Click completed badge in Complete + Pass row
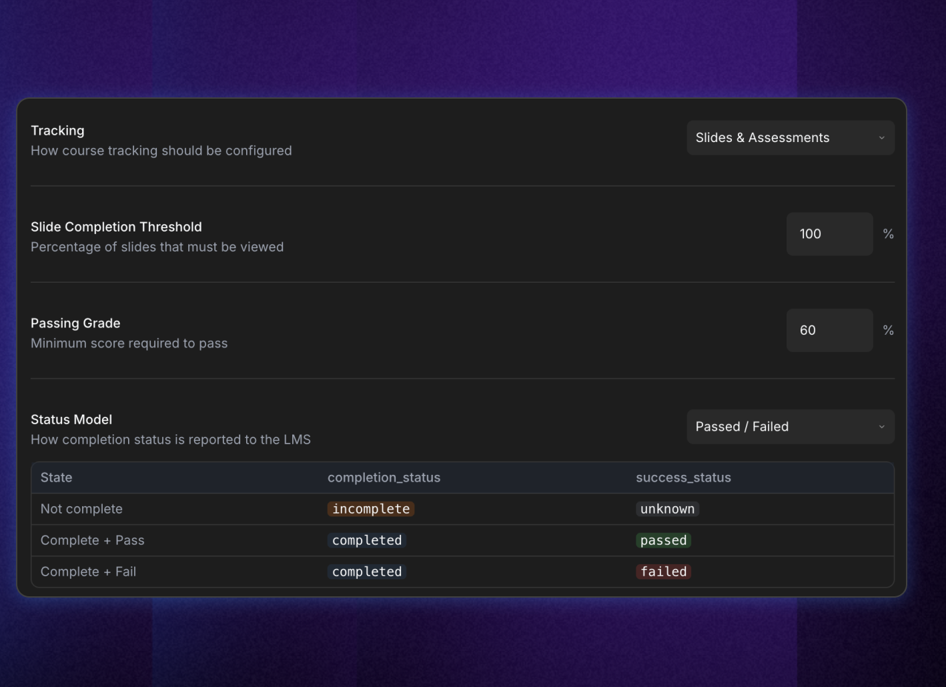 pos(367,540)
